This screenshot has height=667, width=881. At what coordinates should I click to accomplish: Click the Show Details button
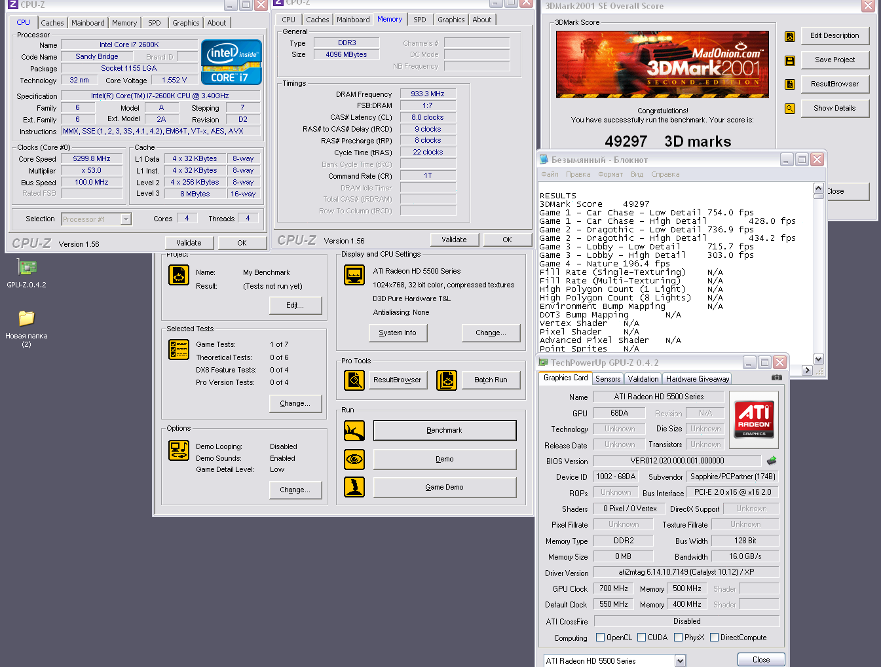click(x=835, y=108)
